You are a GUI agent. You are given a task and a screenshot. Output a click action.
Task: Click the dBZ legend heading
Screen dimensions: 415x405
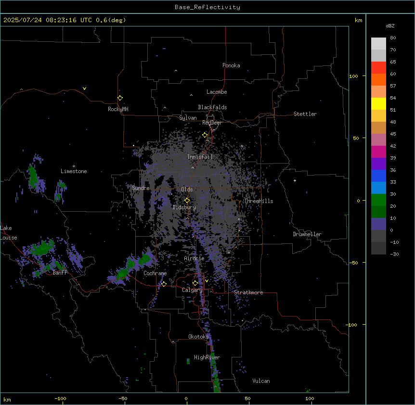pos(390,25)
